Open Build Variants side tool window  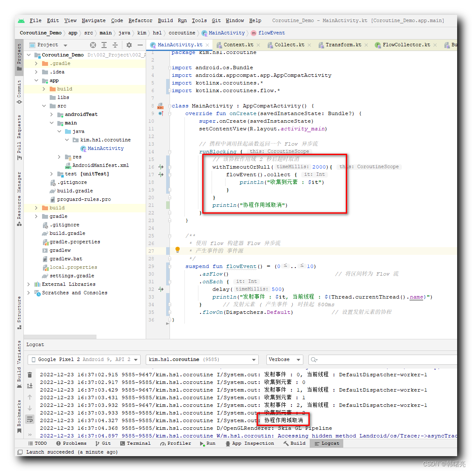[x=19, y=364]
